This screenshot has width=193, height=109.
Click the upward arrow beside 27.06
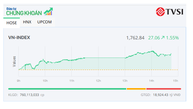pyautogui.click(x=163, y=38)
